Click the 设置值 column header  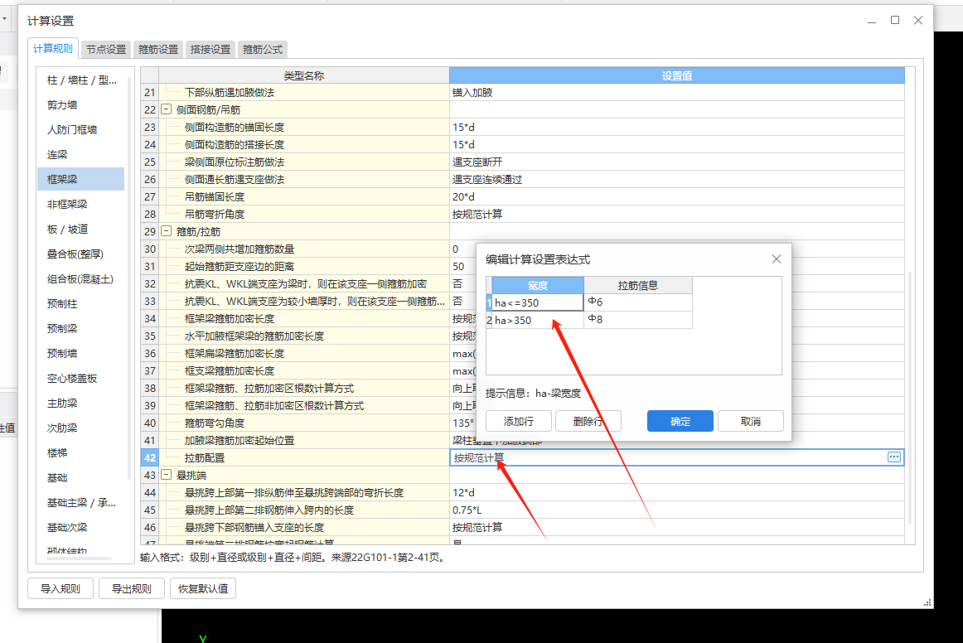coord(677,75)
